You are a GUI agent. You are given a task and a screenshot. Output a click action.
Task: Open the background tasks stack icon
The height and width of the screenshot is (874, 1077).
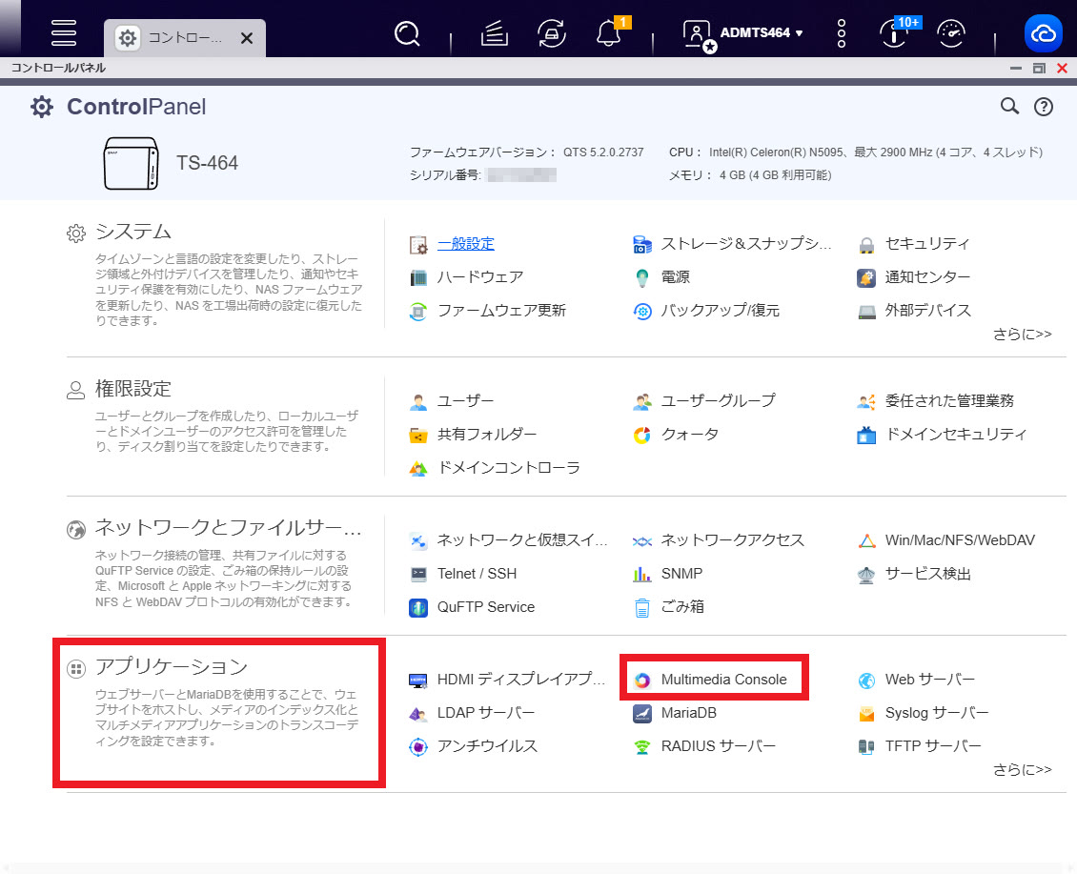(x=494, y=33)
